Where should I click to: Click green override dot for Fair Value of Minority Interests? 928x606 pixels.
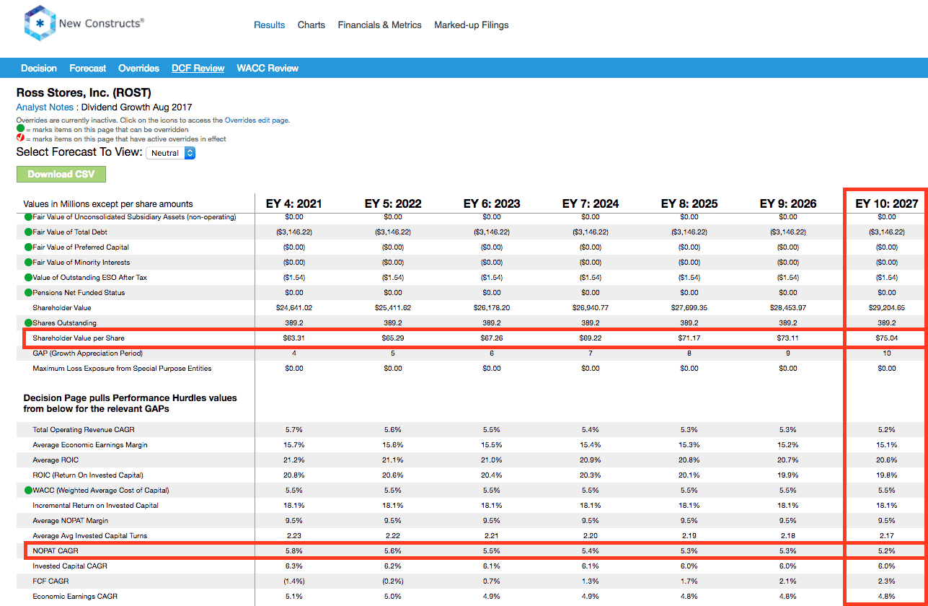pos(28,263)
